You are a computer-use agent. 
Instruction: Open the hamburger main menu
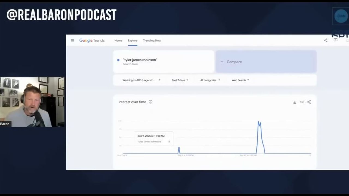coord(73,41)
